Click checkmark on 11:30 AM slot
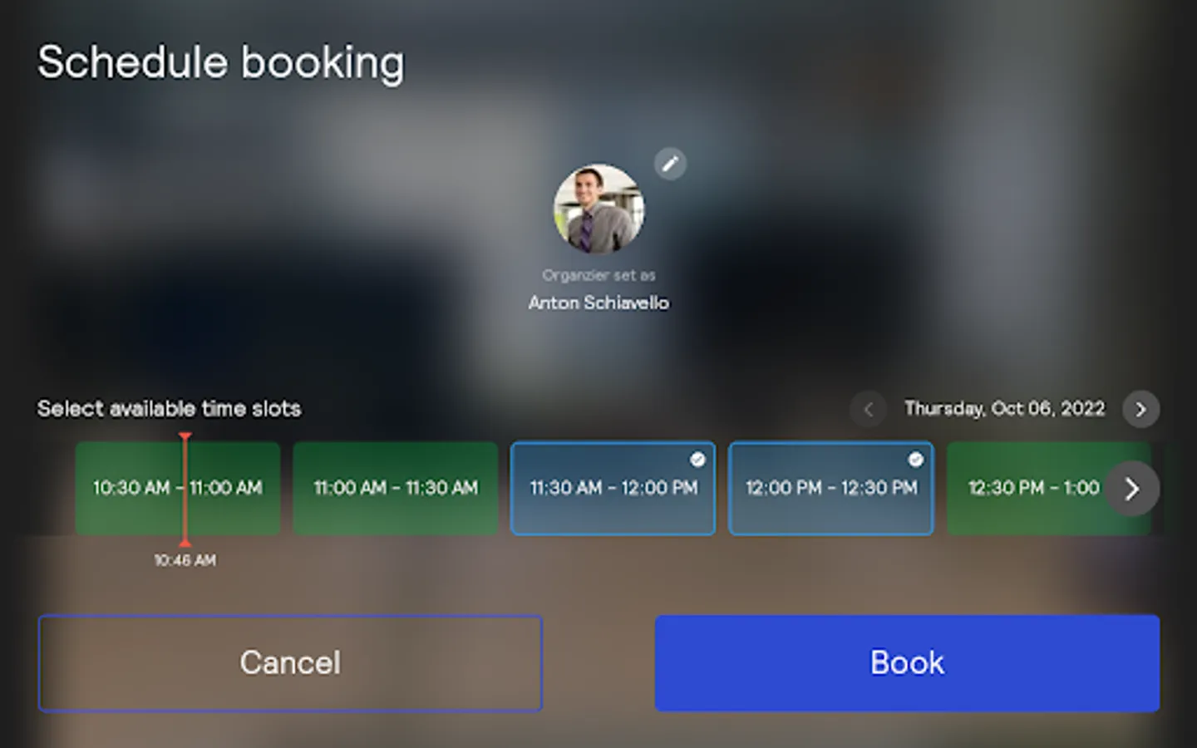Viewport: 1197px width, 748px height. coord(697,460)
